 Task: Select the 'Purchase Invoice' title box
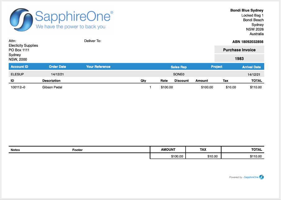pos(239,50)
